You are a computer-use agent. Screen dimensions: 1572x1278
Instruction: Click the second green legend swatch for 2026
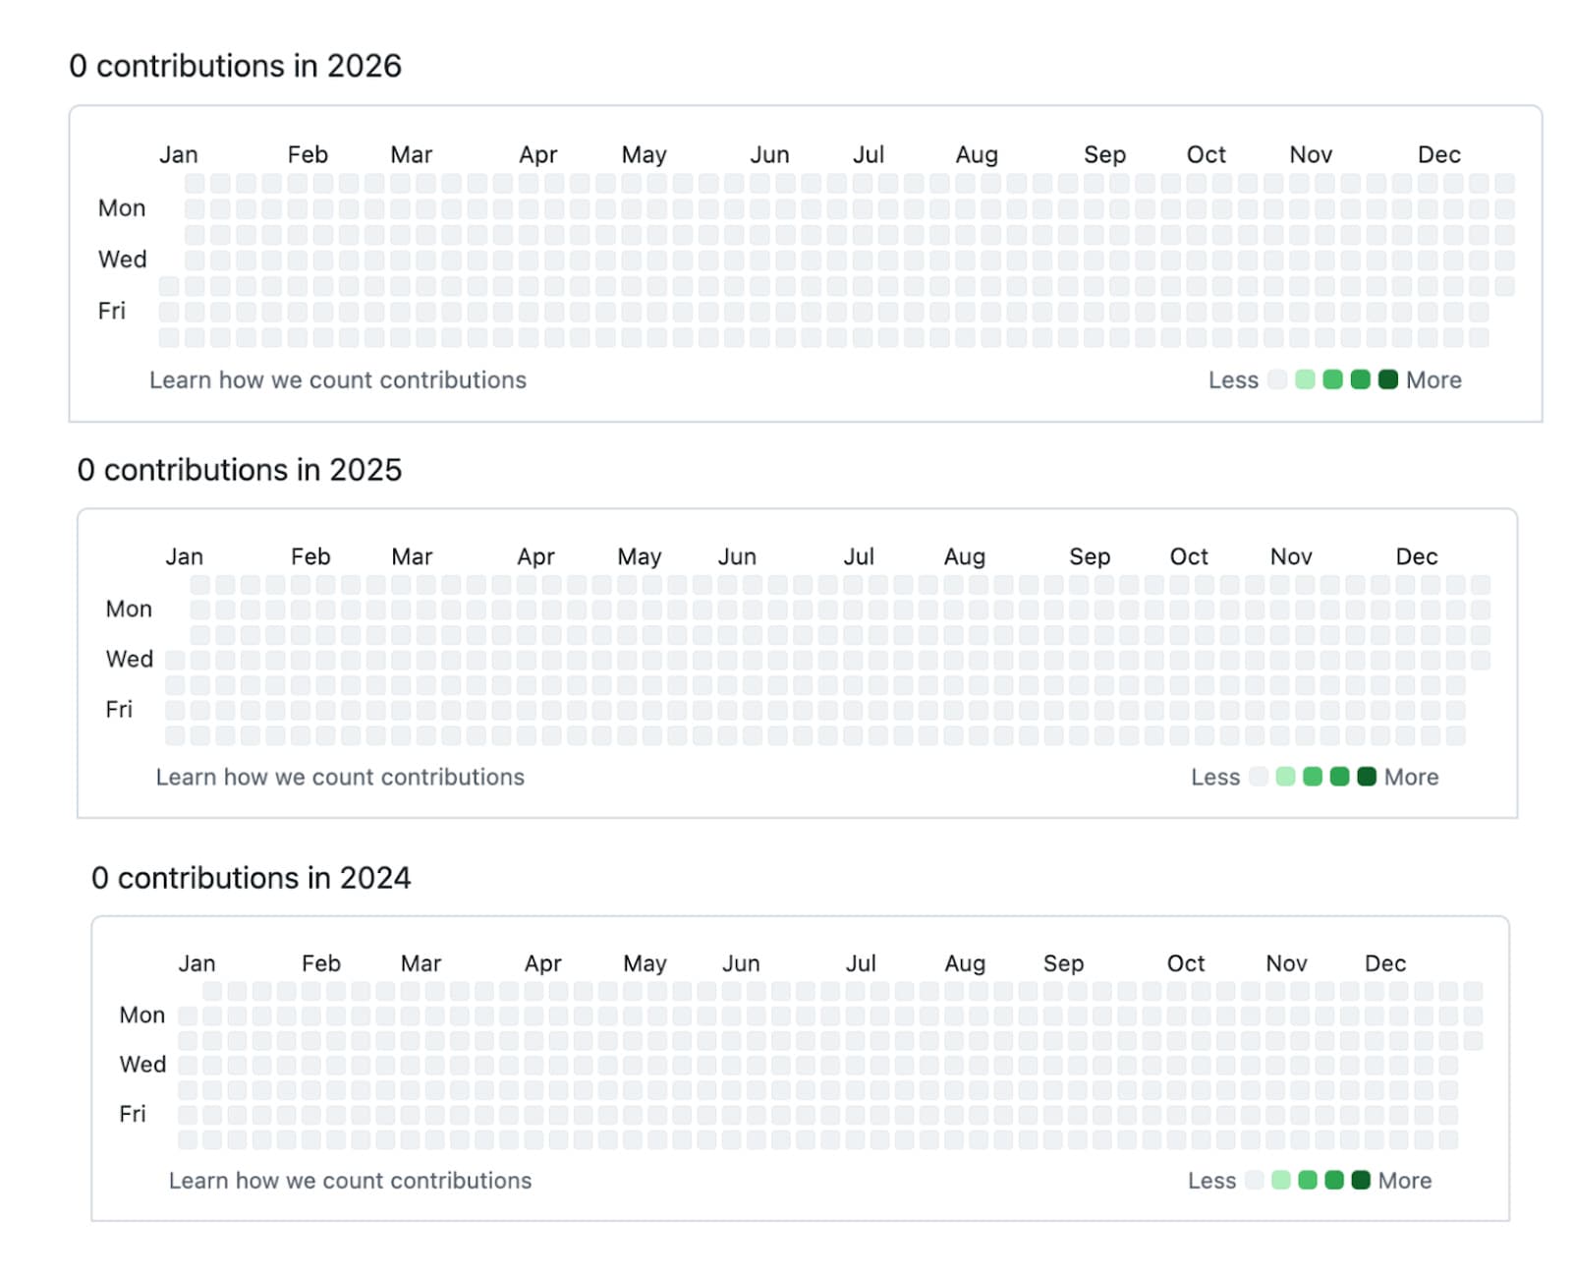[1305, 379]
